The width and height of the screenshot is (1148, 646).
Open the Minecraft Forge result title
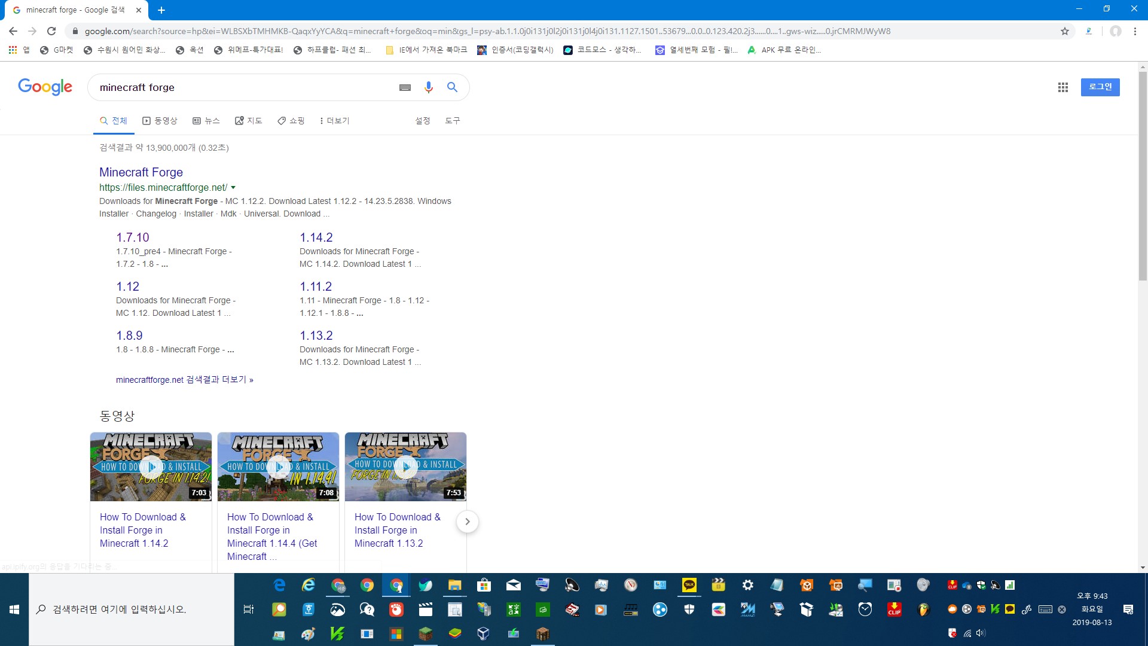click(141, 172)
